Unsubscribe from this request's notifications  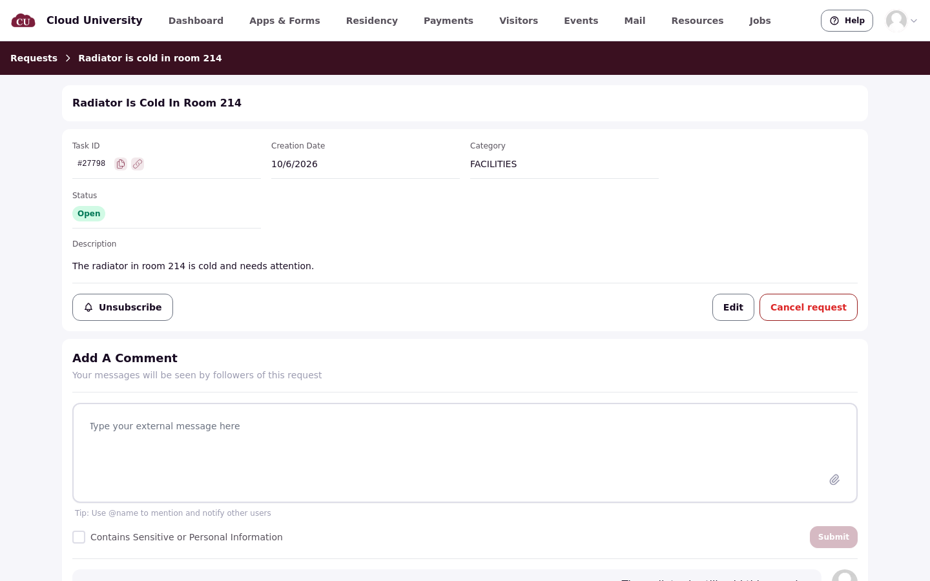point(123,307)
